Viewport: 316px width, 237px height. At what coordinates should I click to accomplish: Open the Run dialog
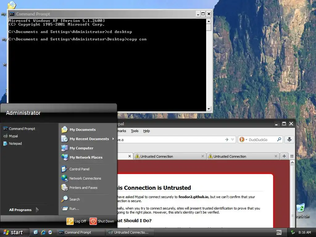tap(70, 209)
